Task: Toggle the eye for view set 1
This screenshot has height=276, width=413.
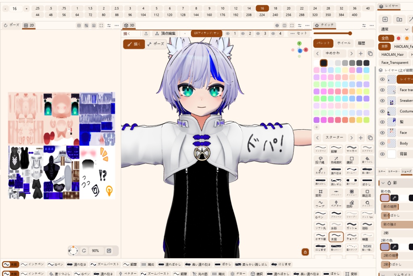Action: click(228, 33)
